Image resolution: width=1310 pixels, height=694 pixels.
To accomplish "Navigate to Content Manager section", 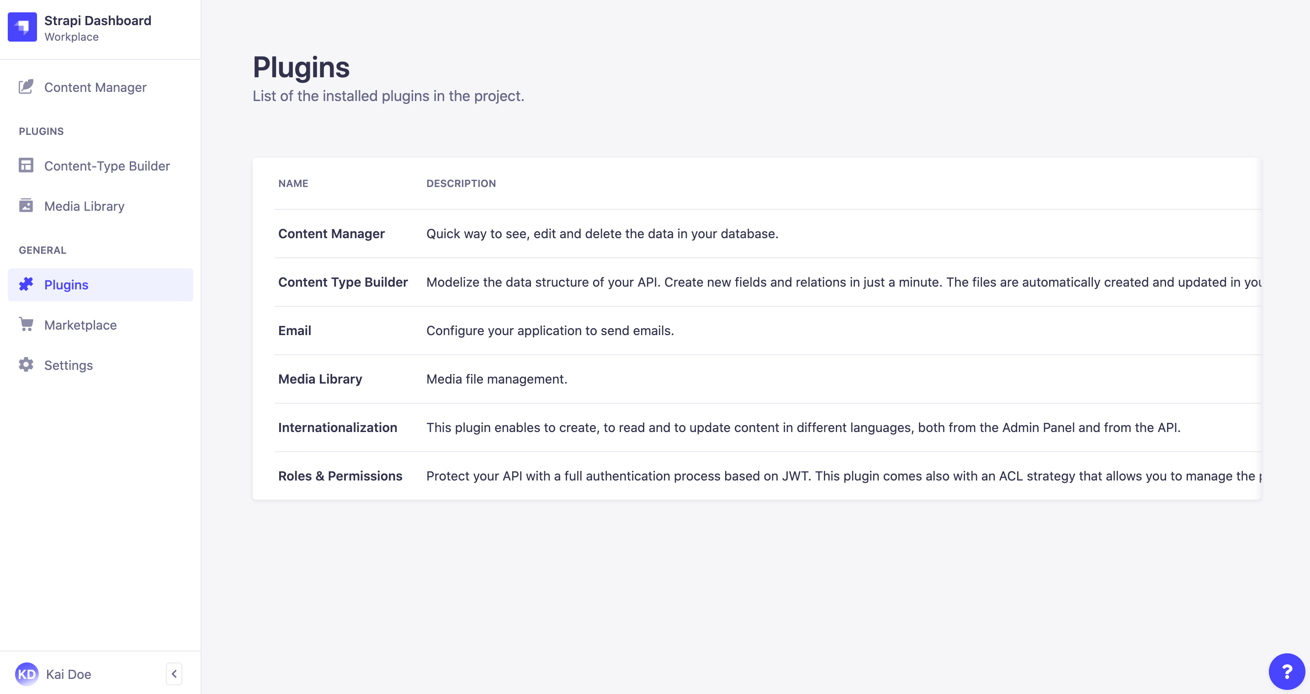I will (95, 87).
